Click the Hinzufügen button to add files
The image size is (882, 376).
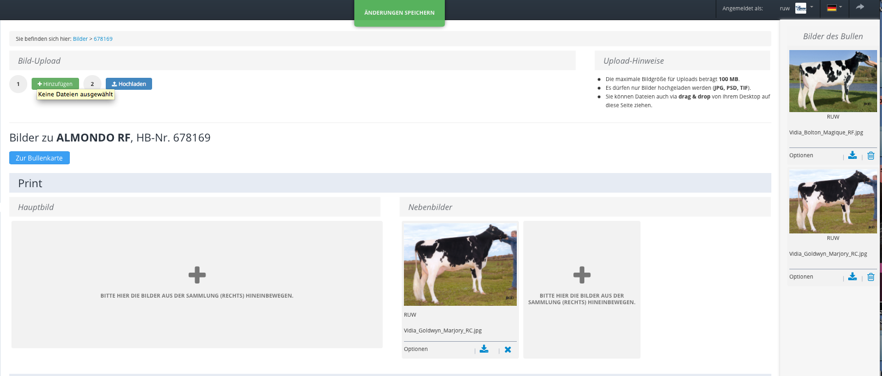(x=55, y=84)
